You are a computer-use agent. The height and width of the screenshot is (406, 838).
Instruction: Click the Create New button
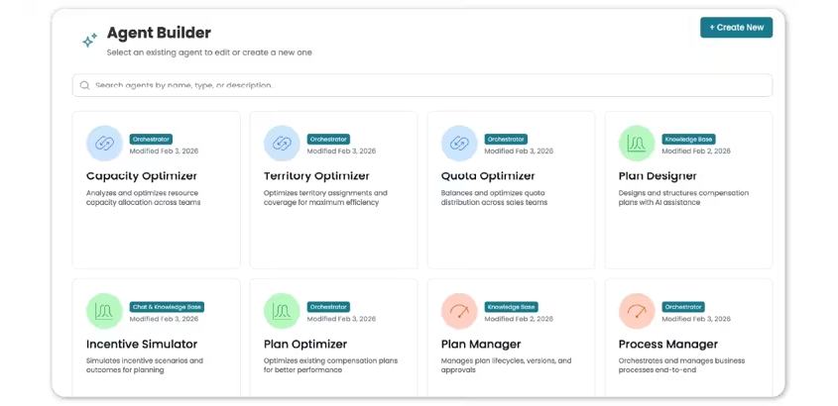736,27
